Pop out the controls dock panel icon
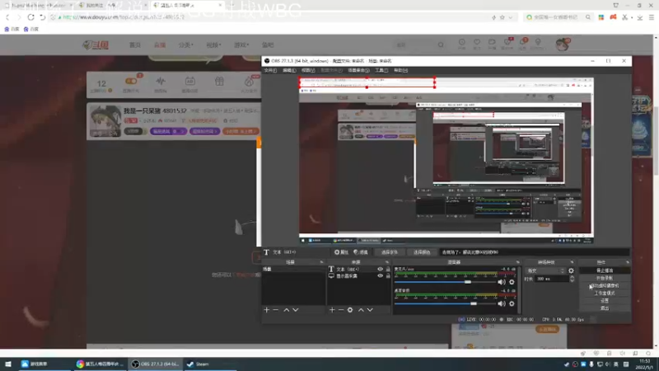 [627, 262]
